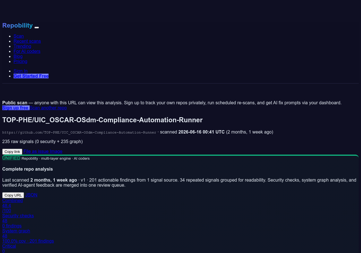Click the UNIFIED badge label

(x=11, y=158)
